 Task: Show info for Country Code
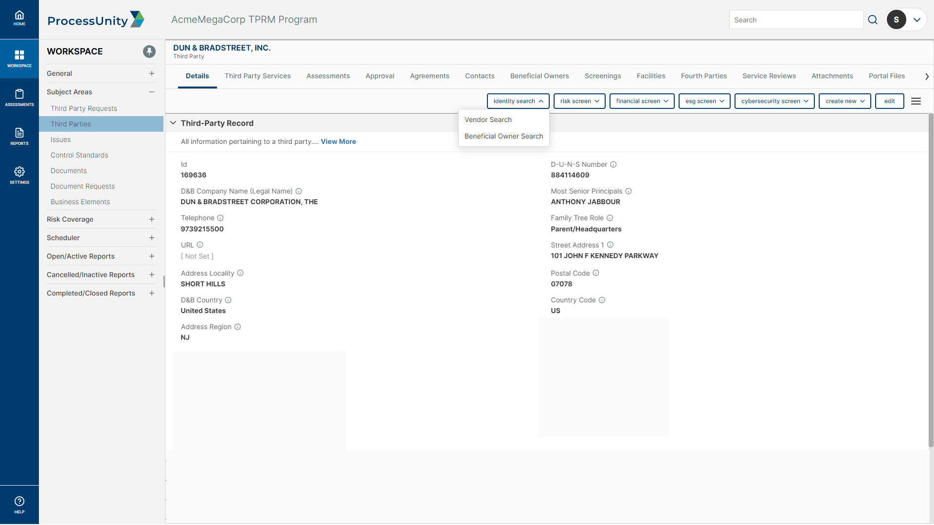tap(602, 300)
